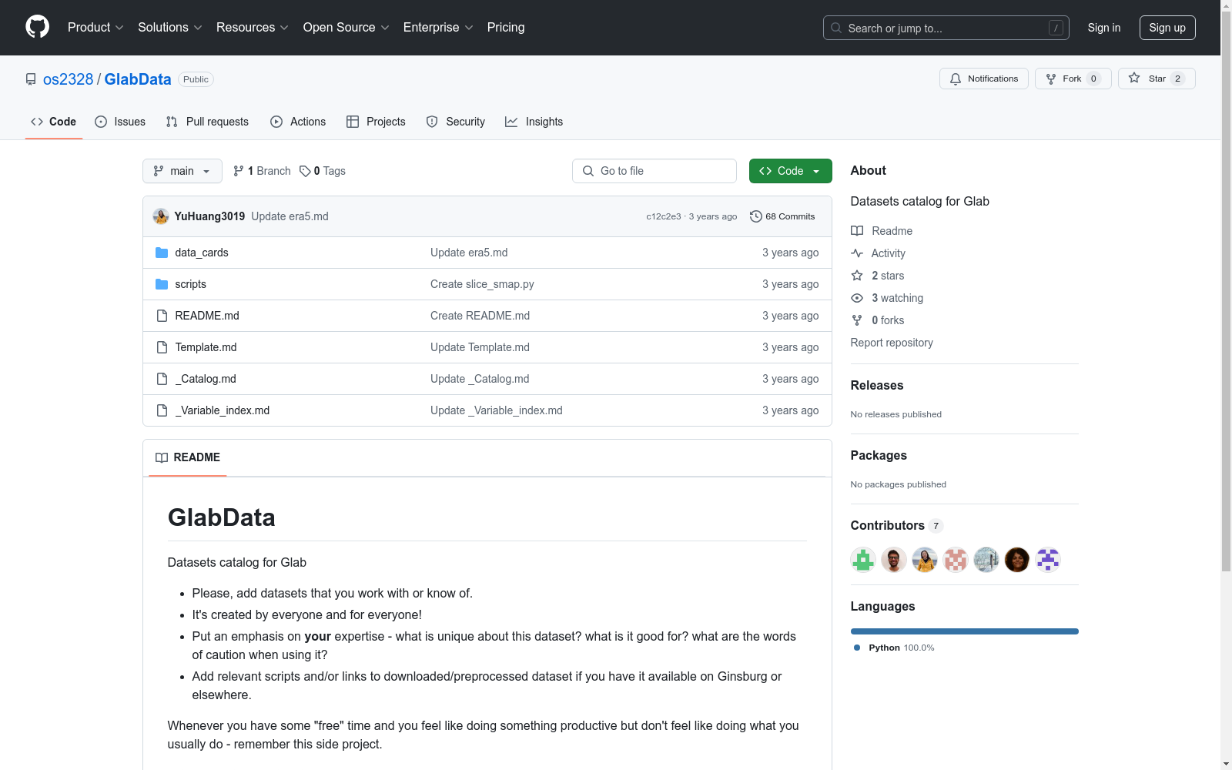The image size is (1232, 770).
Task: Click the YuHuang3019 commit author avatar
Action: [x=161, y=216]
